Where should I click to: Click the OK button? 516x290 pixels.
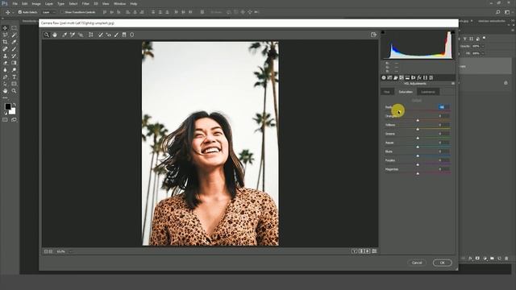(443, 263)
